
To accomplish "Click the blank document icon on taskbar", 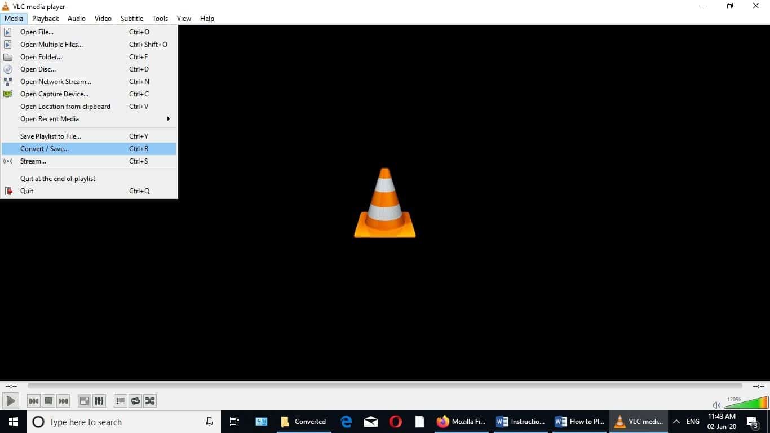I will (419, 422).
